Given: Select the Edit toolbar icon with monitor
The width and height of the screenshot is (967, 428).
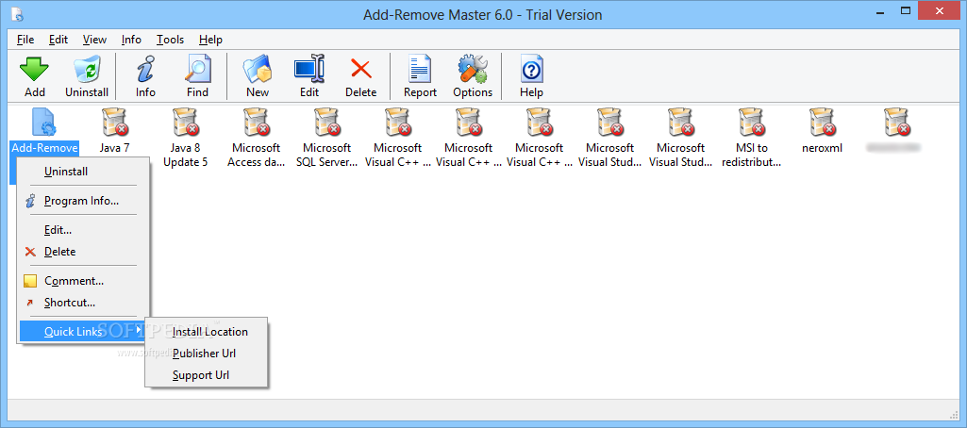Looking at the screenshot, I should [x=309, y=76].
